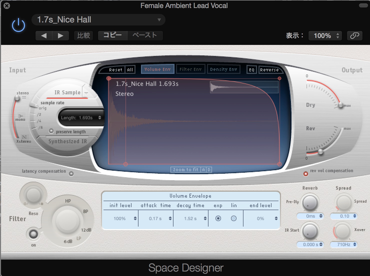The width and height of the screenshot is (370, 276).
Task: Click the コピー copy button
Action: point(112,35)
